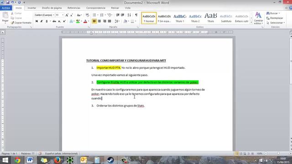The image size is (292, 164).
Task: Click Buscar in Edición group
Action: [273, 13]
